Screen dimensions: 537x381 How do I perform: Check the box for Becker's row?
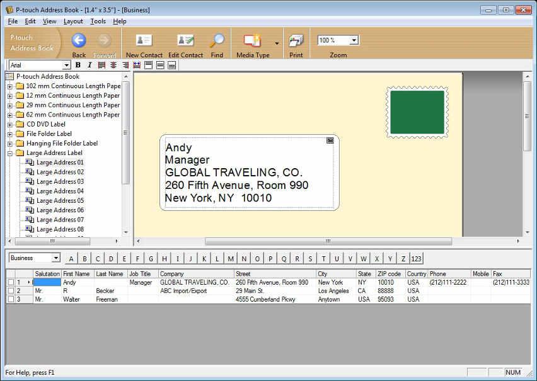click(11, 290)
